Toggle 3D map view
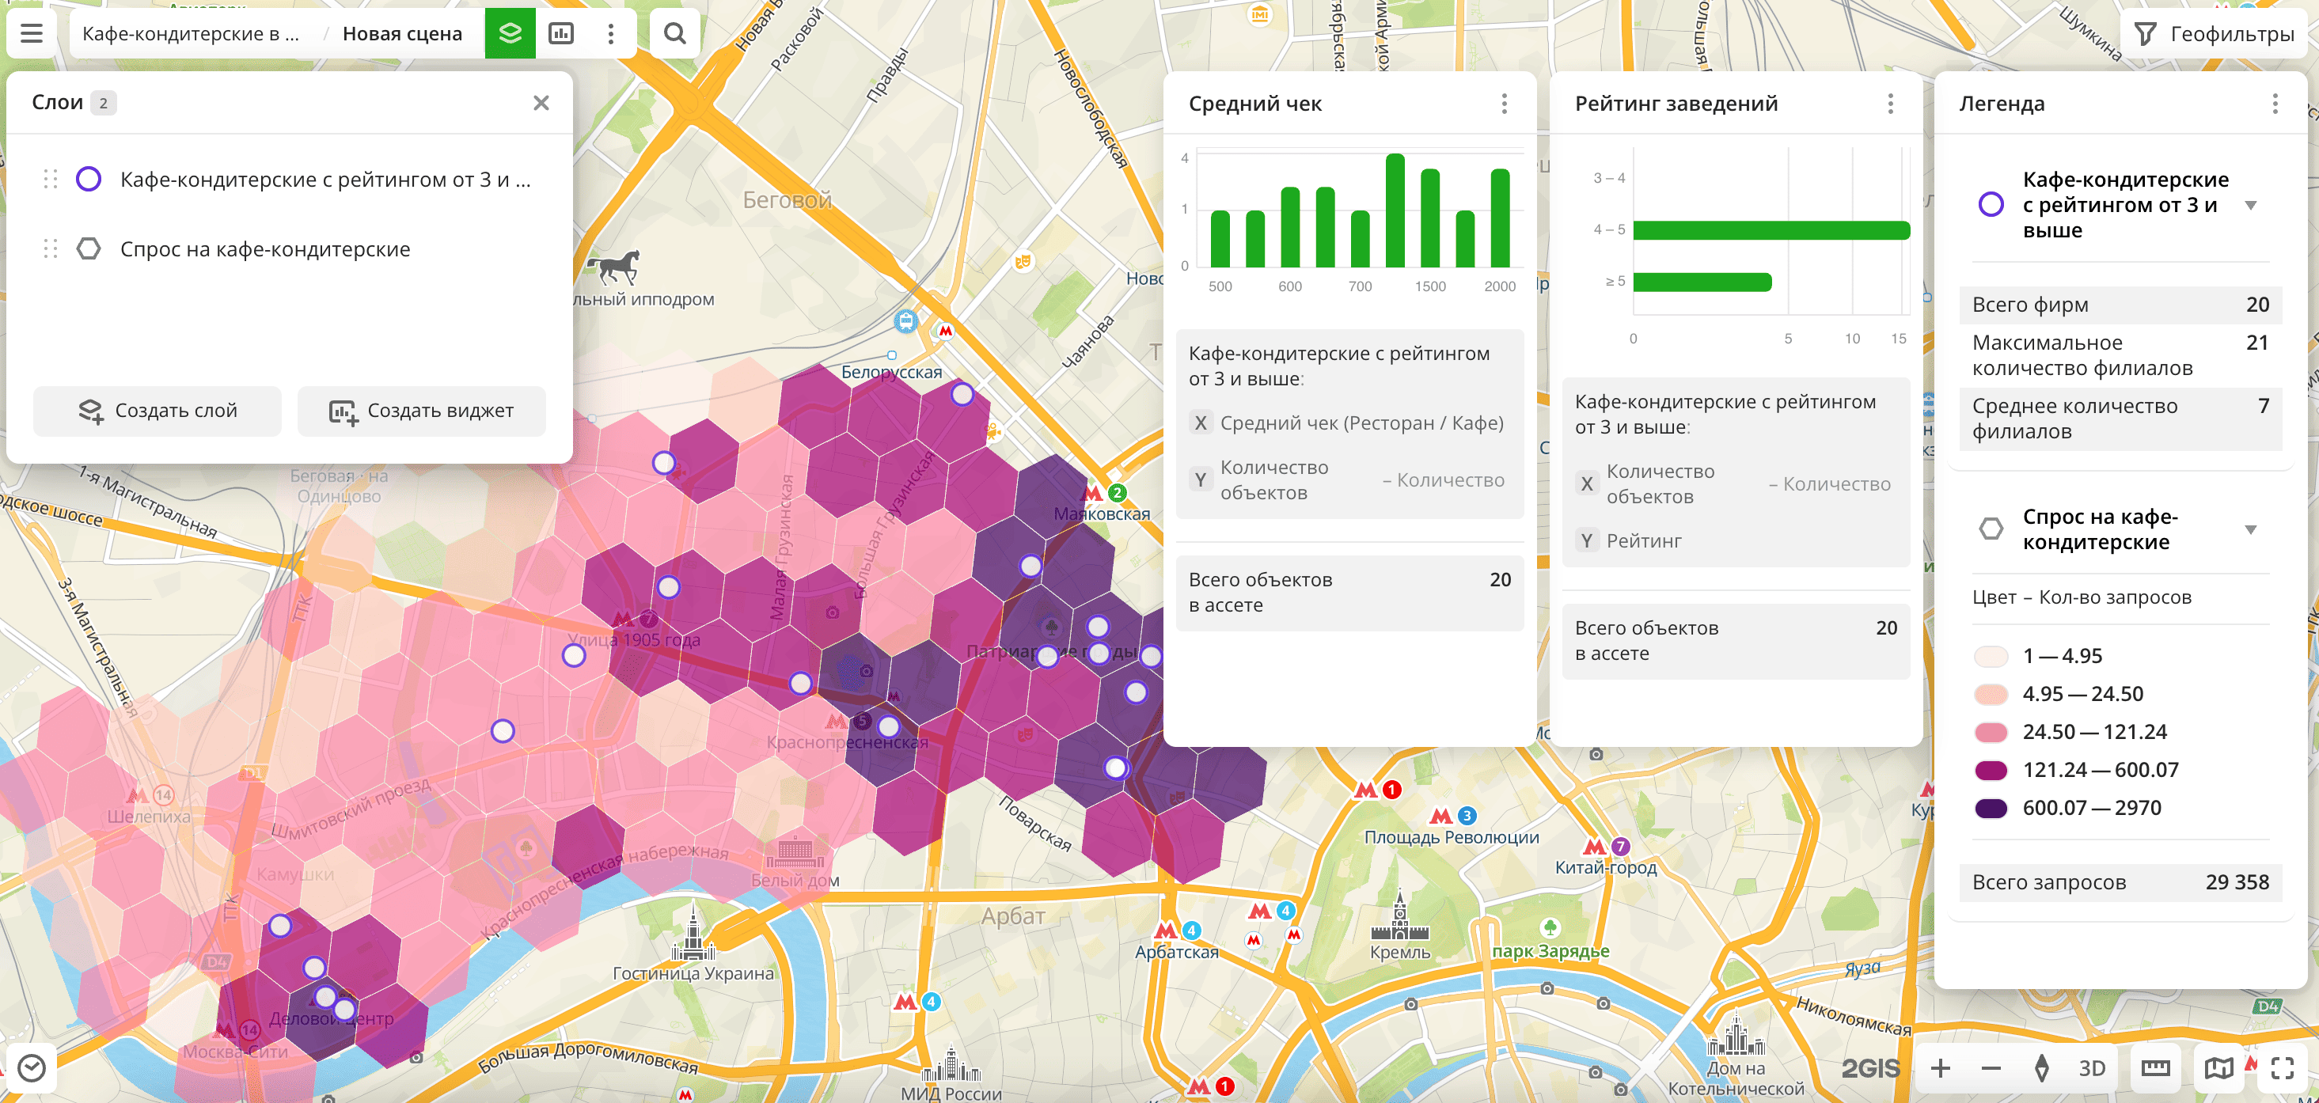Image resolution: width=2319 pixels, height=1103 pixels. (x=2091, y=1068)
